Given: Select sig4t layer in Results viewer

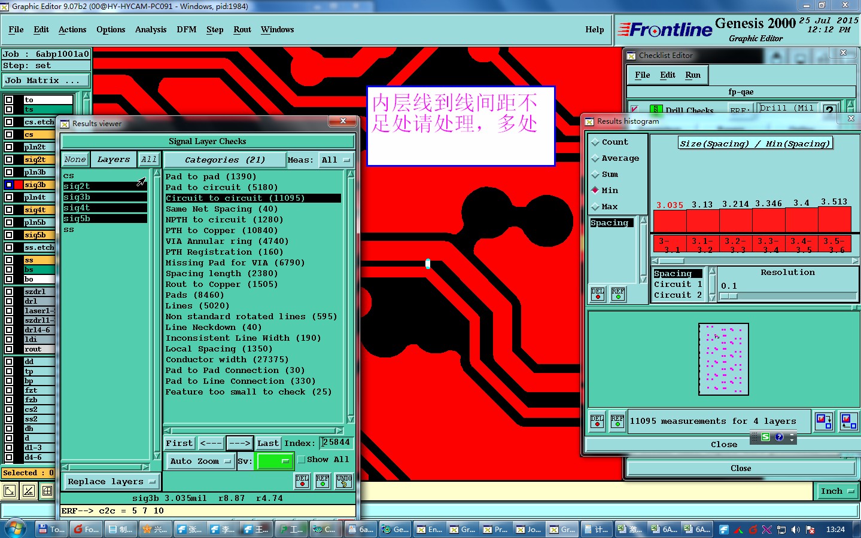Looking at the screenshot, I should click(105, 208).
